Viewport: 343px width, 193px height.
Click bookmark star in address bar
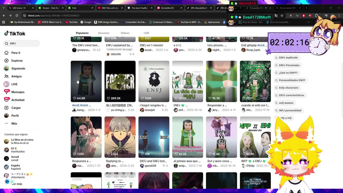282,16
